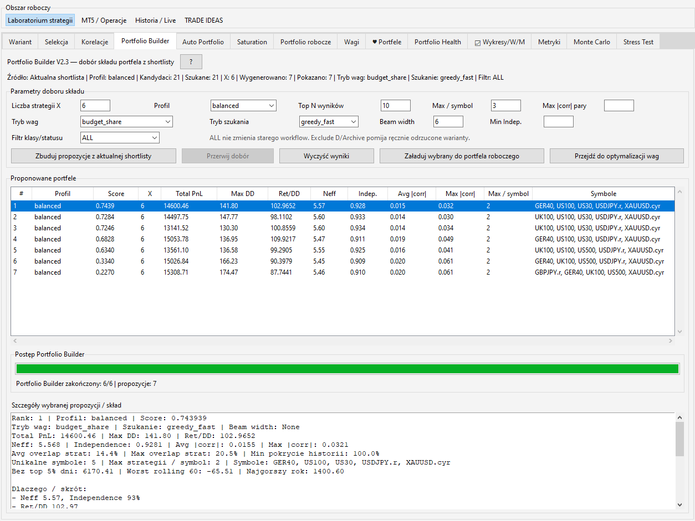Open the Saturation tab
Image resolution: width=695 pixels, height=521 pixels.
point(252,42)
